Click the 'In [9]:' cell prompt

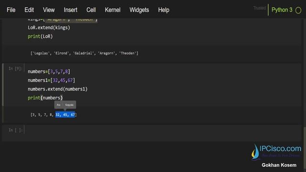pyautogui.click(x=15, y=69)
